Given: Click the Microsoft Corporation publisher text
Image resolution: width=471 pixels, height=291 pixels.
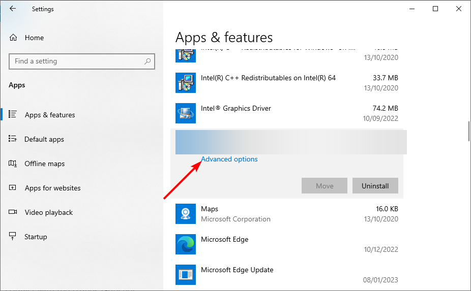Looking at the screenshot, I should pyautogui.click(x=236, y=219).
